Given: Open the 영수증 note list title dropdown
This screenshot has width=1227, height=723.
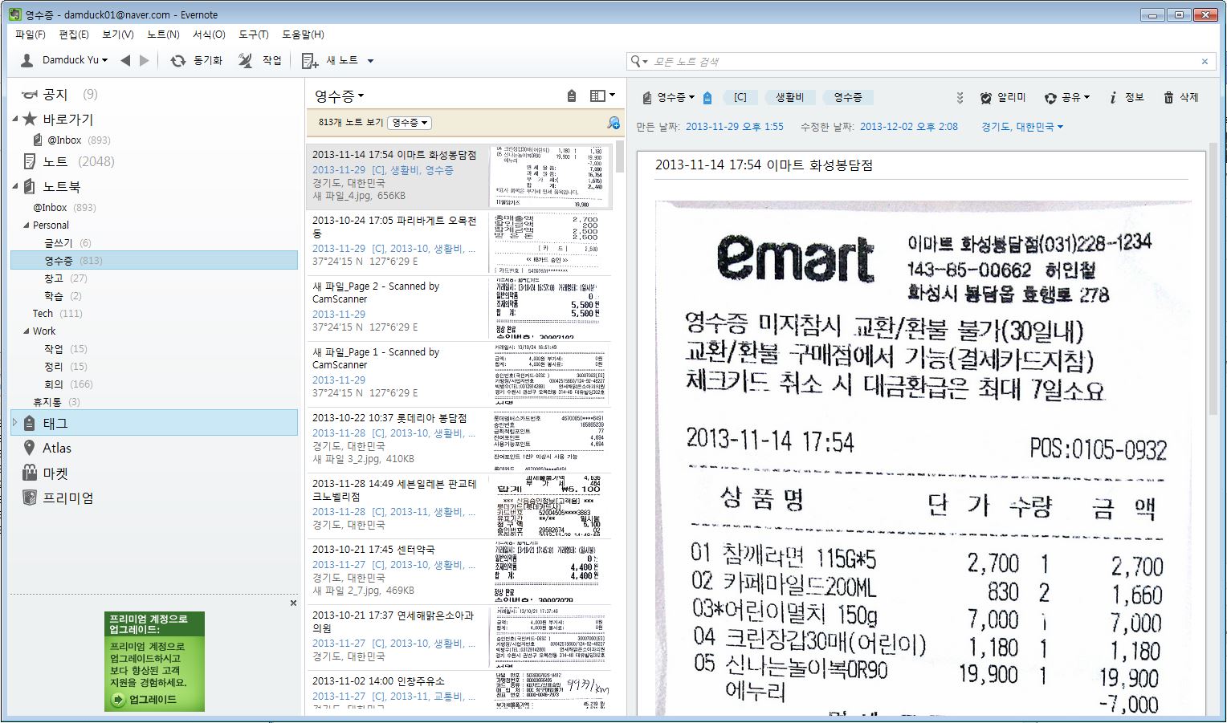Looking at the screenshot, I should tap(339, 95).
